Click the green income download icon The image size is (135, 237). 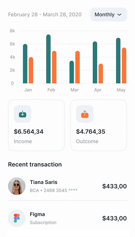[x=23, y=114]
